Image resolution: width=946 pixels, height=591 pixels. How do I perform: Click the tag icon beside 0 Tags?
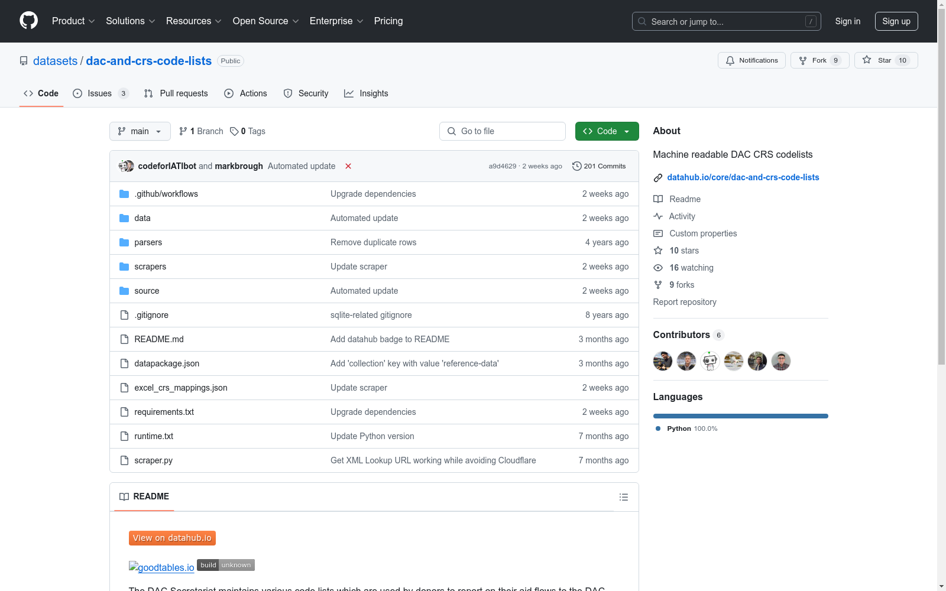(x=234, y=131)
